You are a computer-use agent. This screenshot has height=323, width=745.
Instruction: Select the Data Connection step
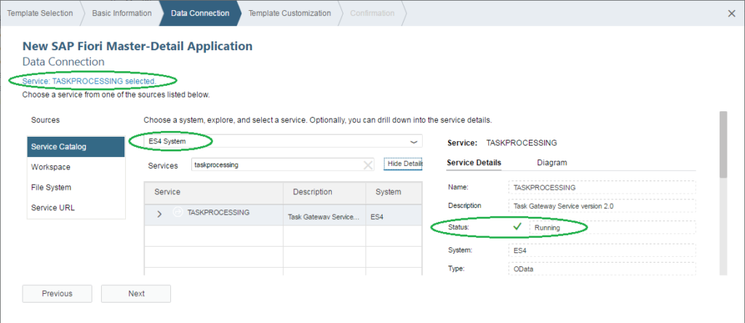[200, 13]
